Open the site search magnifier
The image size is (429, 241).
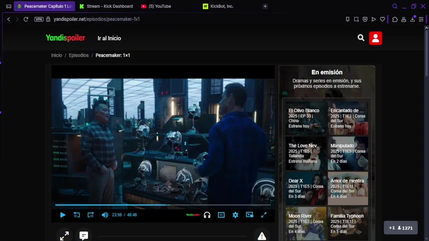coord(361,38)
